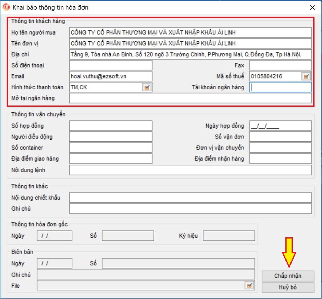The width and height of the screenshot is (322, 299).
Task: Click the Họ tên người mua label
Action: pyautogui.click(x=33, y=33)
